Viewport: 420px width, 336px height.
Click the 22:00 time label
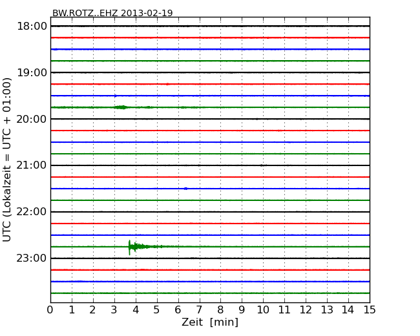(x=32, y=212)
